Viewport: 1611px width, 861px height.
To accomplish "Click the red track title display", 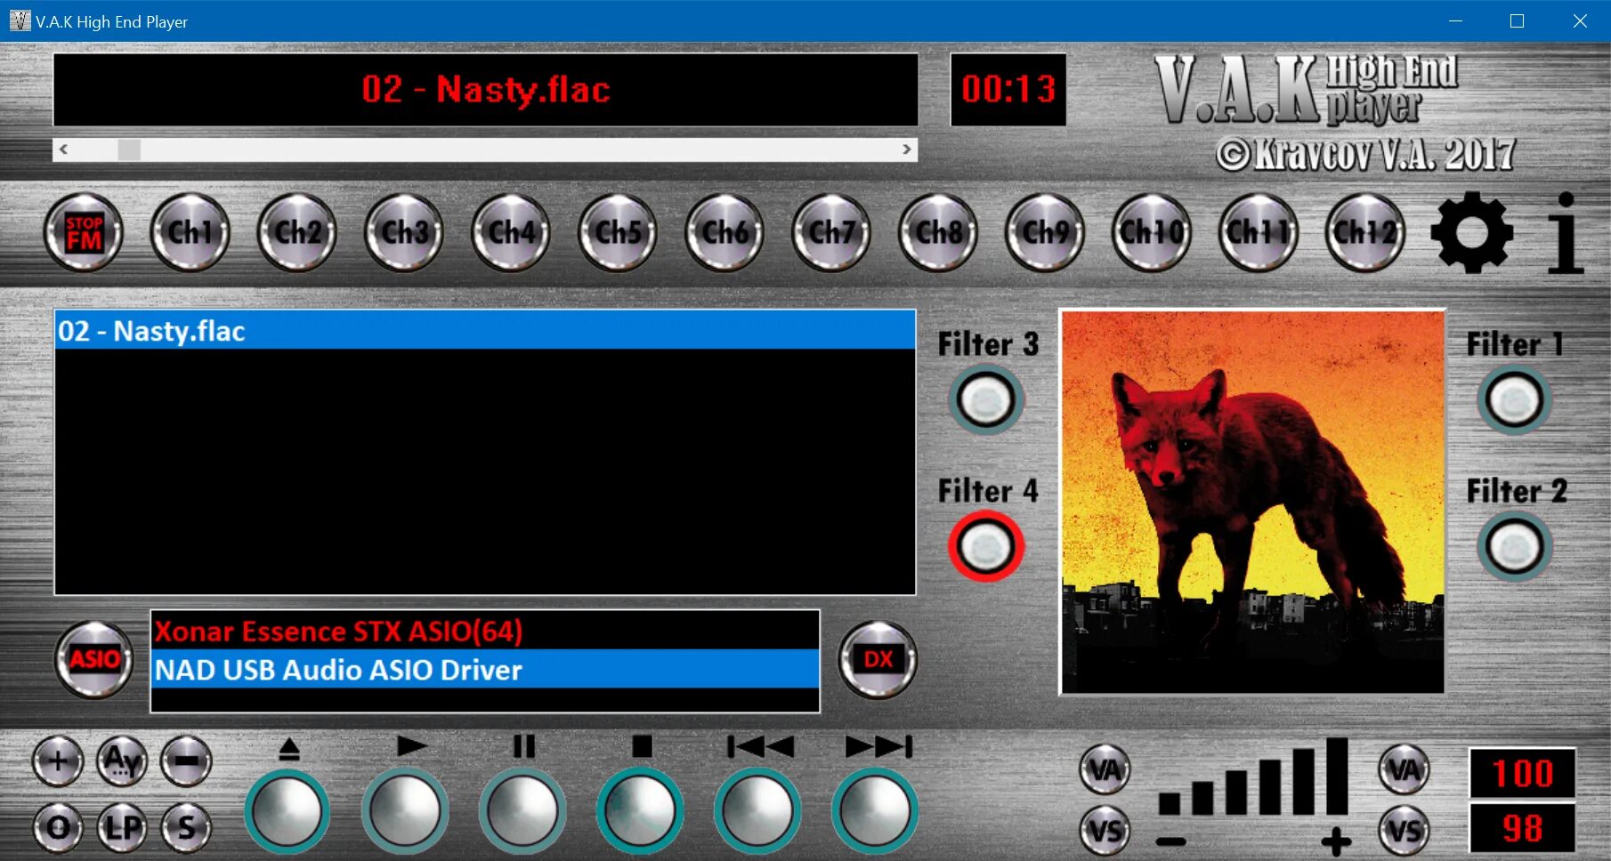I will (485, 89).
